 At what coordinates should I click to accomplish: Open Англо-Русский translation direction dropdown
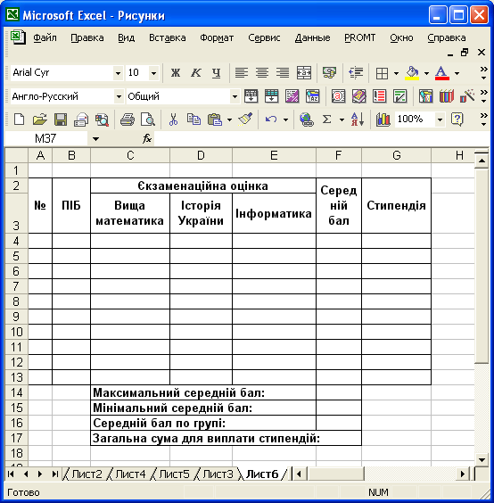119,96
